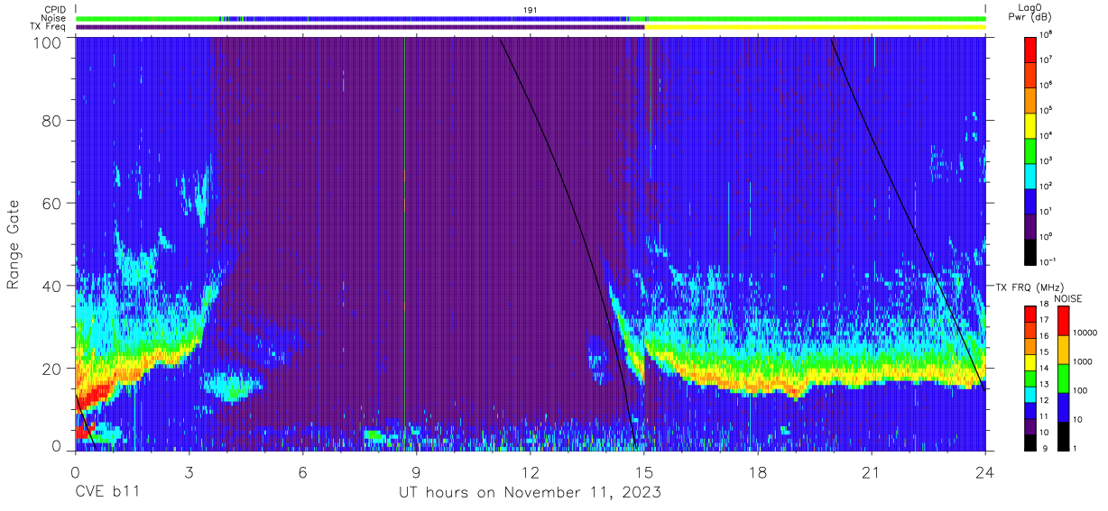Screen dimensions: 1108x511
Task: Click the 10000 NOISE tick label
Action: tap(1085, 333)
